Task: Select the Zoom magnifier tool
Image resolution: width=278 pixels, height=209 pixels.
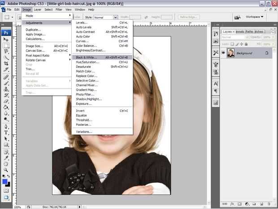Action: tap(6, 170)
